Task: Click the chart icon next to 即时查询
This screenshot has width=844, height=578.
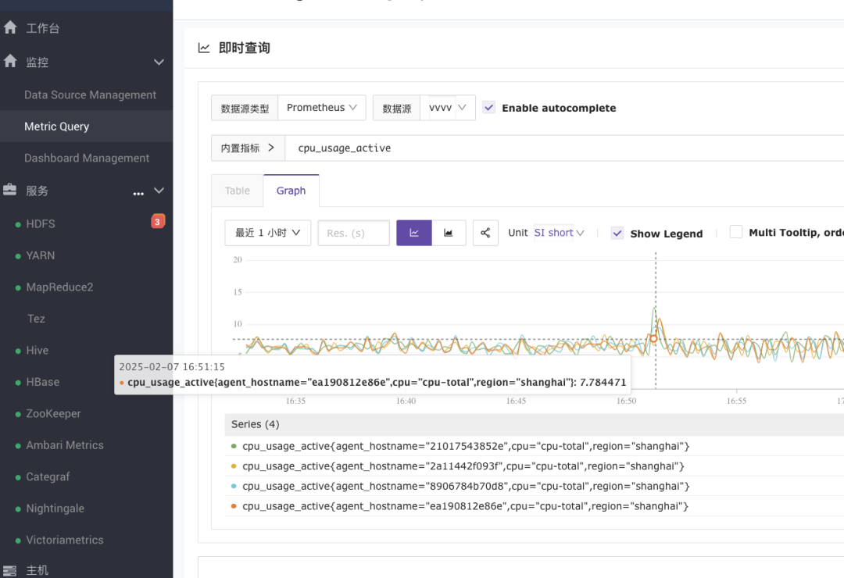Action: [x=204, y=48]
